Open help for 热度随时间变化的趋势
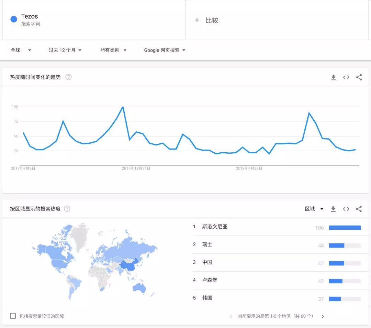 coord(68,77)
